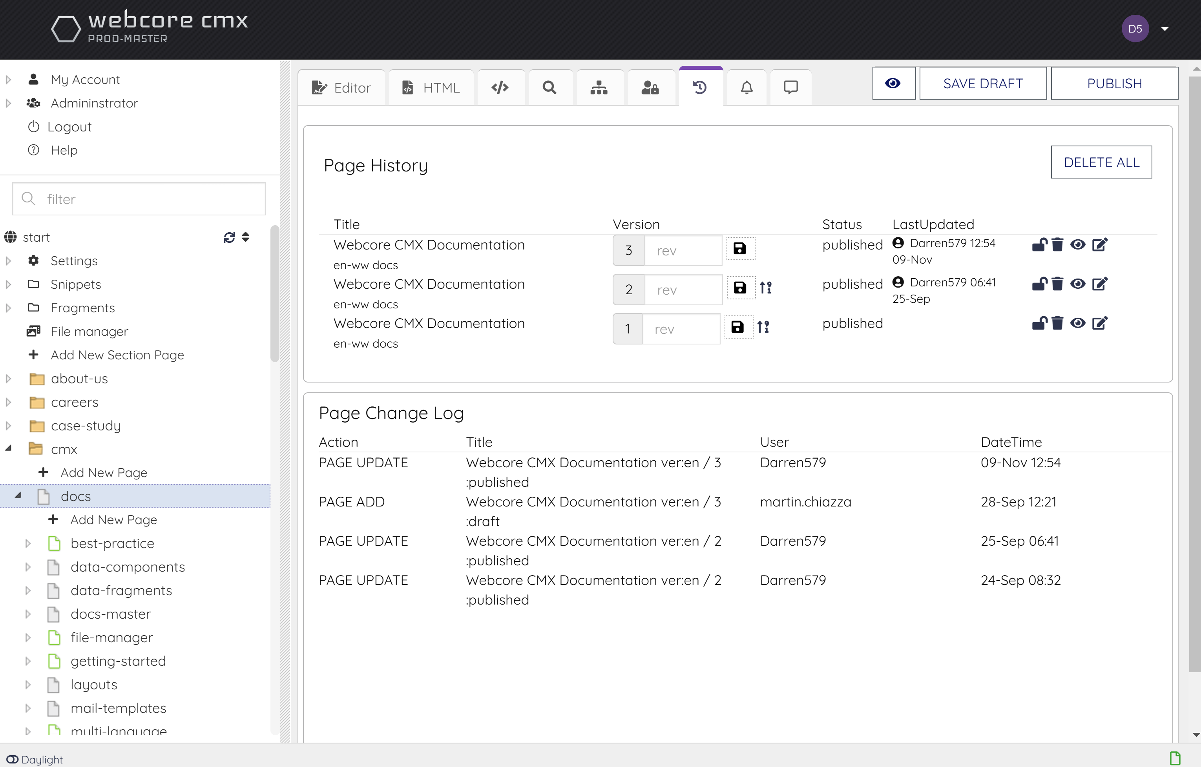This screenshot has height=767, width=1201.
Task: Open the notifications bell tab
Action: [x=746, y=87]
